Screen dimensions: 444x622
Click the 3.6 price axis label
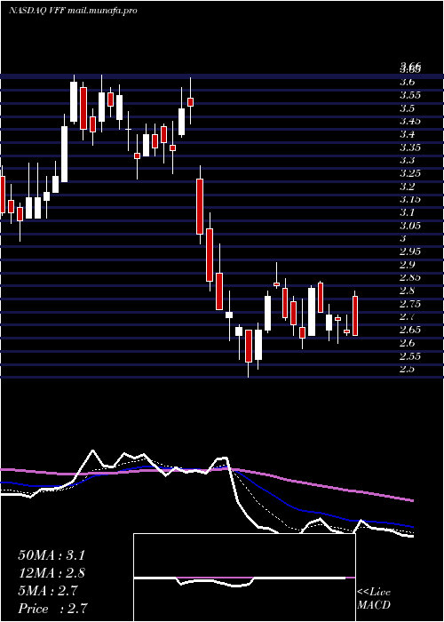(407, 82)
